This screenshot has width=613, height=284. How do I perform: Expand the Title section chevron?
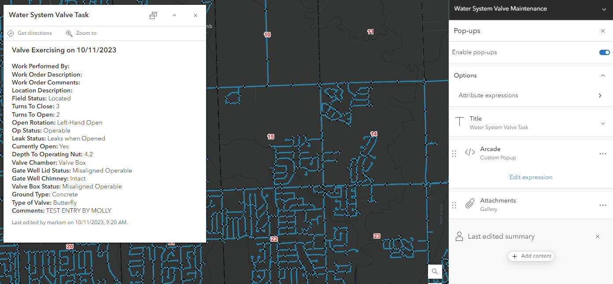tap(603, 123)
